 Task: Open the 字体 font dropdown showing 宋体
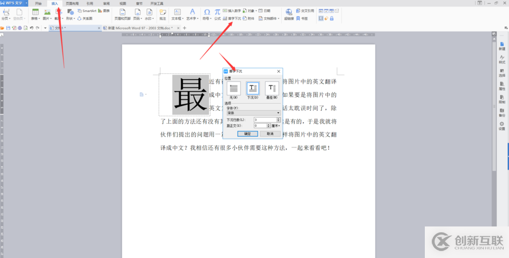(x=254, y=113)
